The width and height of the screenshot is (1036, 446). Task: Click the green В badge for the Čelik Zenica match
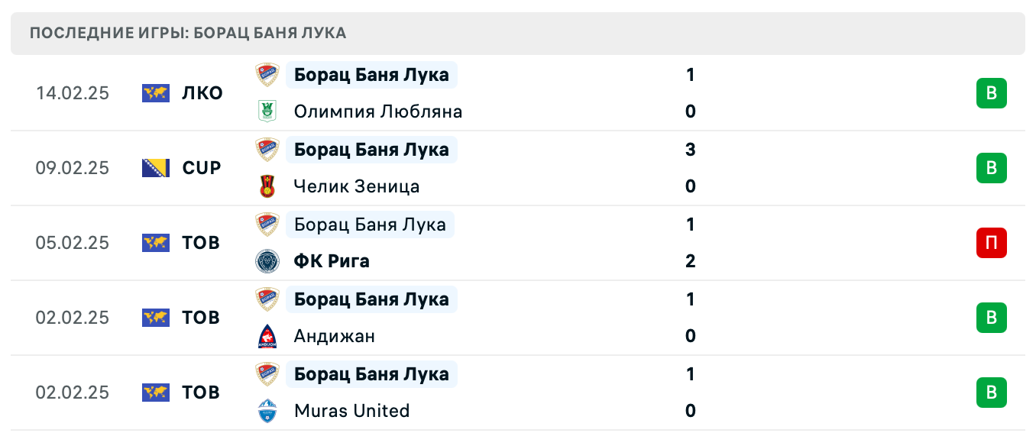(x=991, y=168)
